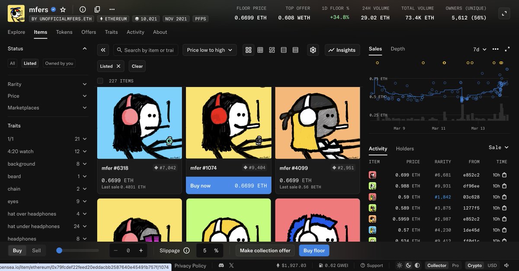Set Status filter to All
The width and height of the screenshot is (519, 271).
pos(13,63)
